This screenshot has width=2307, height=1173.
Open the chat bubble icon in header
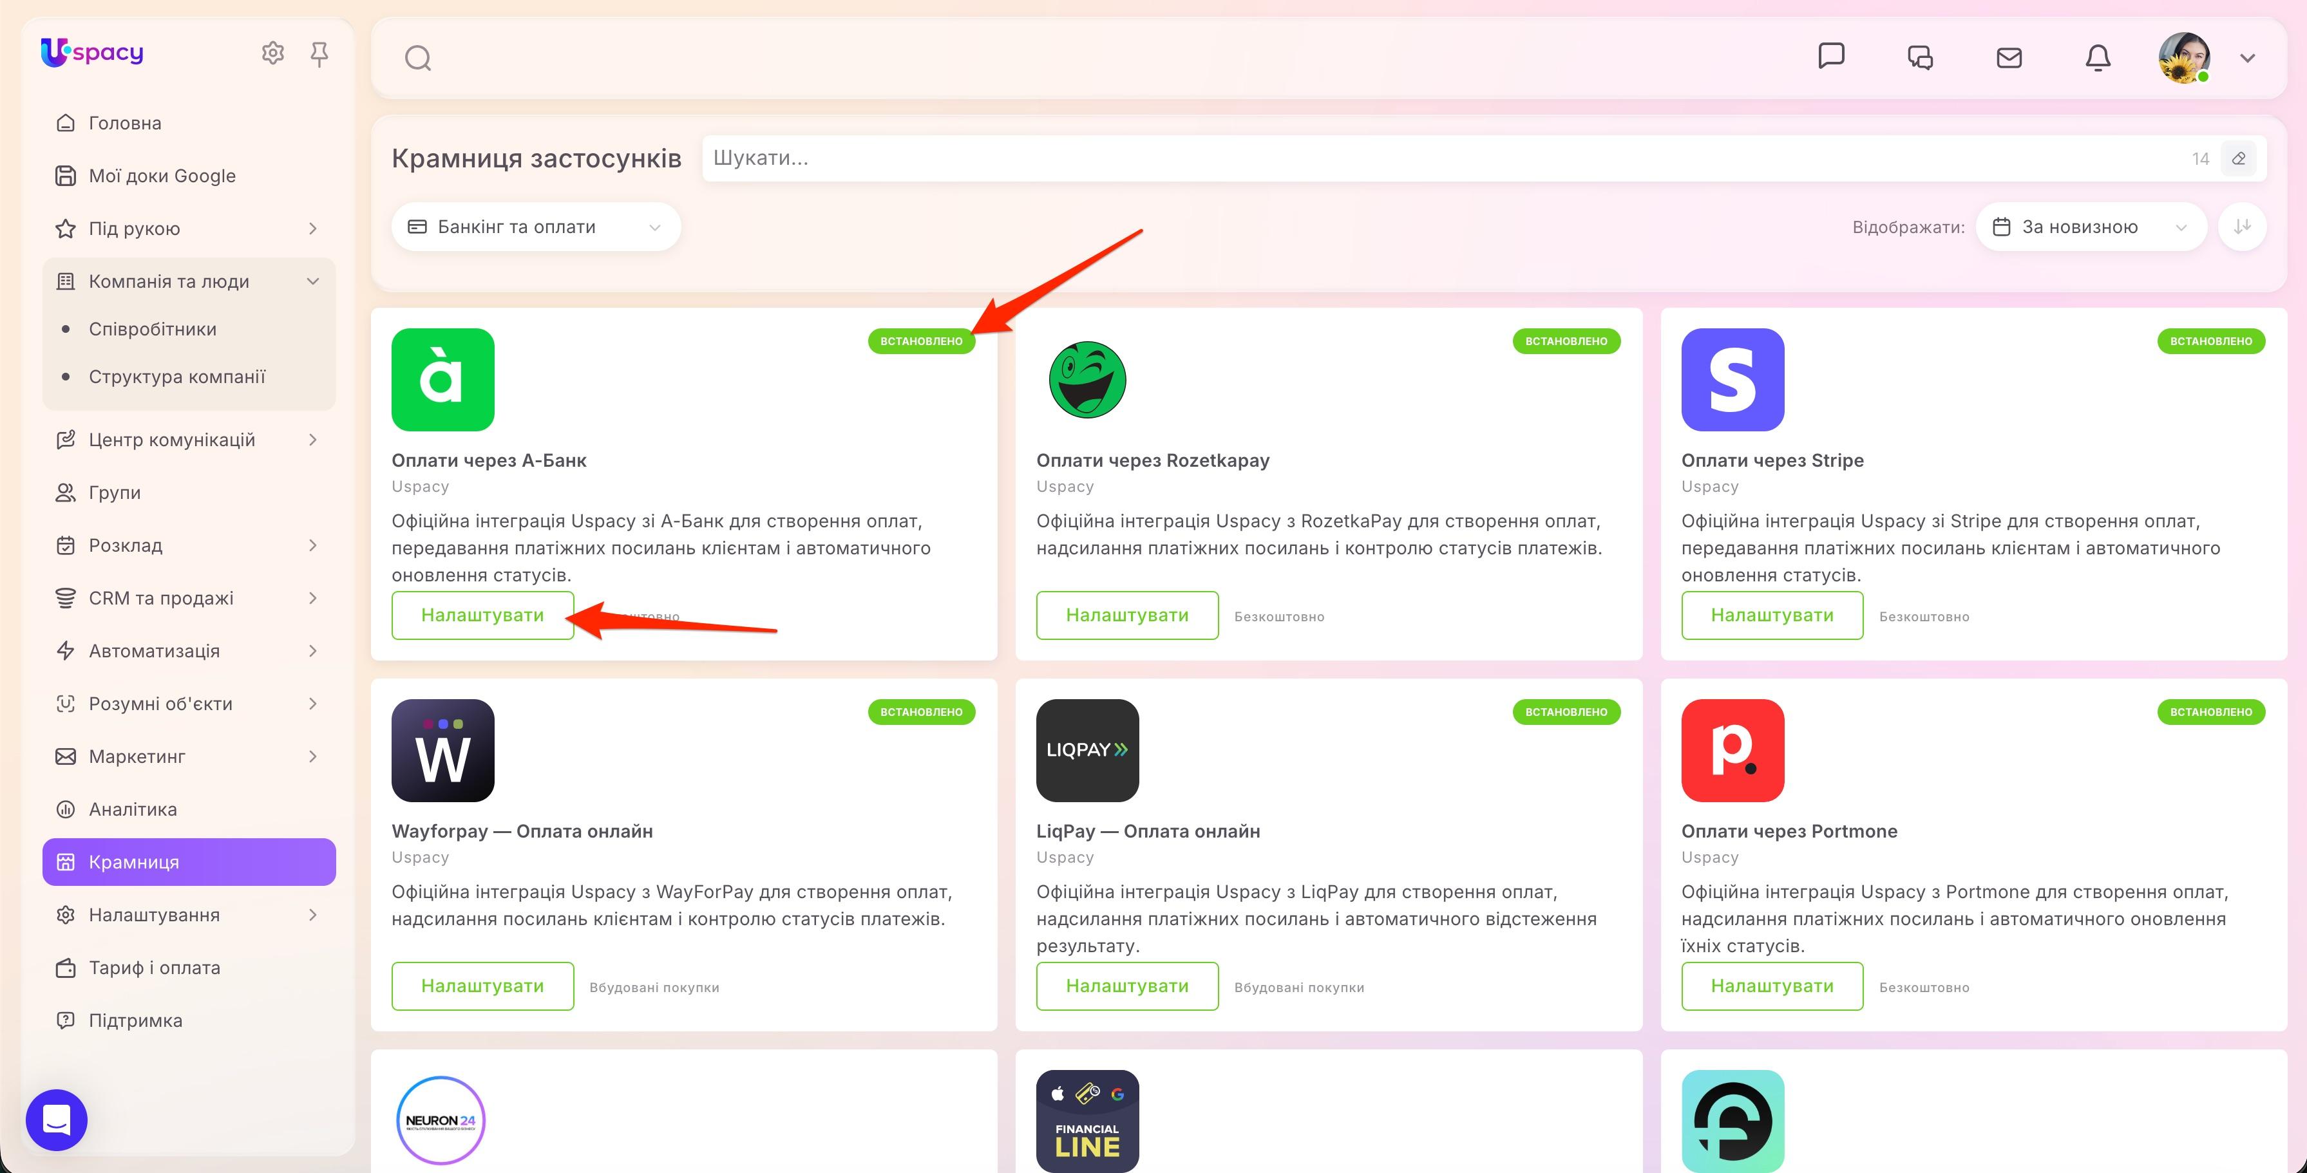tap(1830, 55)
